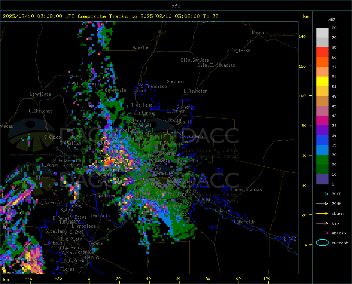Image resolution: width=352 pixels, height=284 pixels.
Task: Click the 'C_Guido' map label
Action: pos(52,137)
